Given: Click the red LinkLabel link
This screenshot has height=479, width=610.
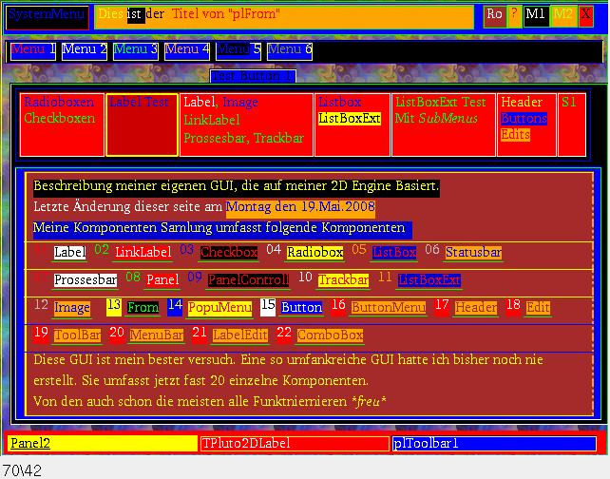Looking at the screenshot, I should click(143, 253).
